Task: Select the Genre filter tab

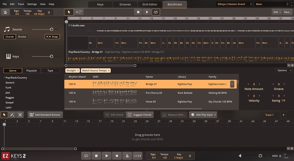Action: click(13, 71)
